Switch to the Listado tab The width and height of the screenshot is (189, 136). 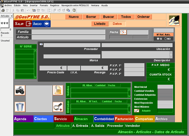tap(100, 24)
